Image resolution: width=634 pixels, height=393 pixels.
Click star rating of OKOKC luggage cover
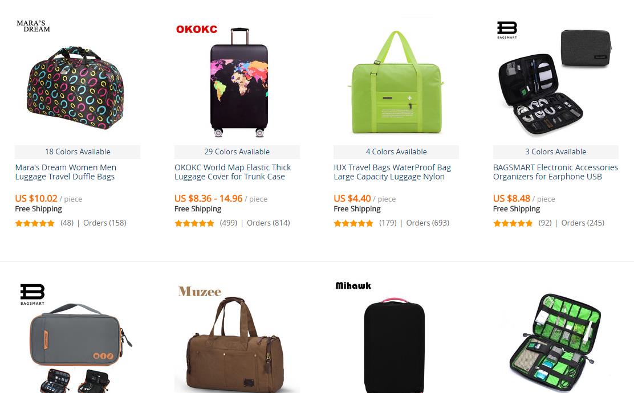(x=194, y=223)
